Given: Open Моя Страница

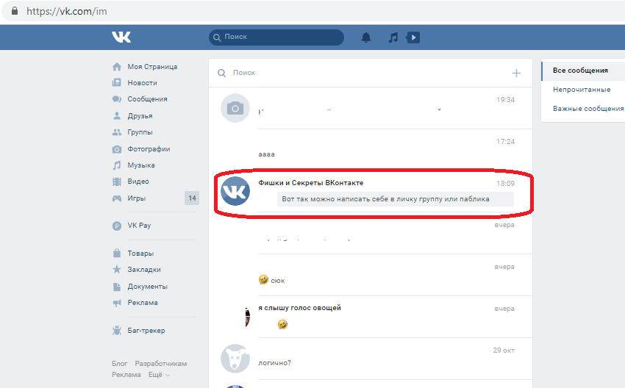Looking at the screenshot, I should pos(152,67).
